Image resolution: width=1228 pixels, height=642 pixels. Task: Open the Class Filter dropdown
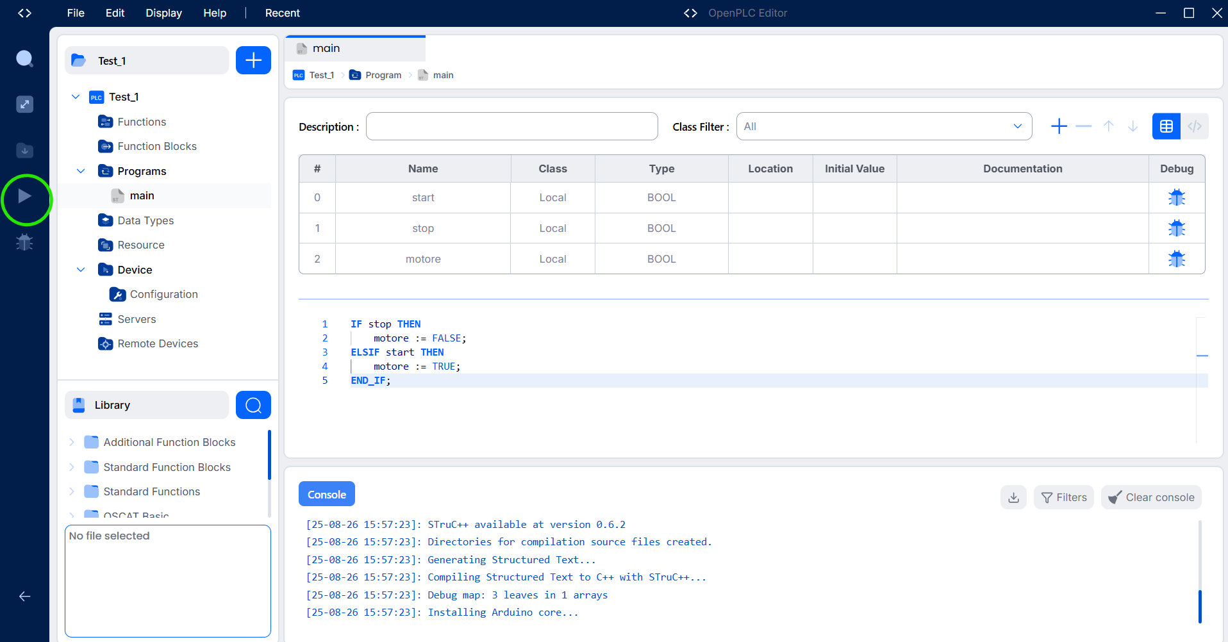(884, 126)
